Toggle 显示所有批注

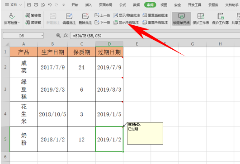tap(126, 23)
